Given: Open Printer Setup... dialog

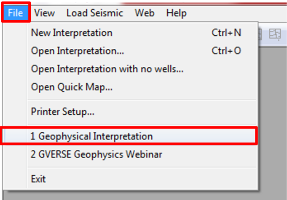Looking at the screenshot, I should pos(62,112).
